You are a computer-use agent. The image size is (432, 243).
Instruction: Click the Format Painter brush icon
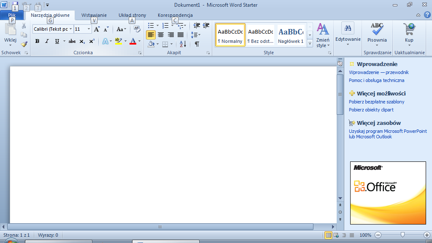click(24, 44)
